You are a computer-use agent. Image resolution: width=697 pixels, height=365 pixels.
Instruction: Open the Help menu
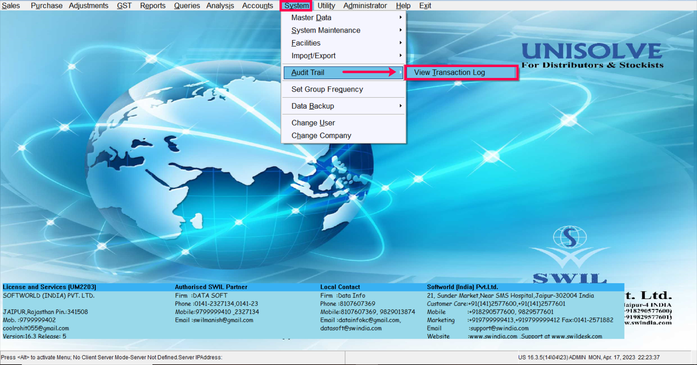(403, 5)
